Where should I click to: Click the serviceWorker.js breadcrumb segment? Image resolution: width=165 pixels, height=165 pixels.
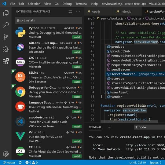[x=112, y=19]
